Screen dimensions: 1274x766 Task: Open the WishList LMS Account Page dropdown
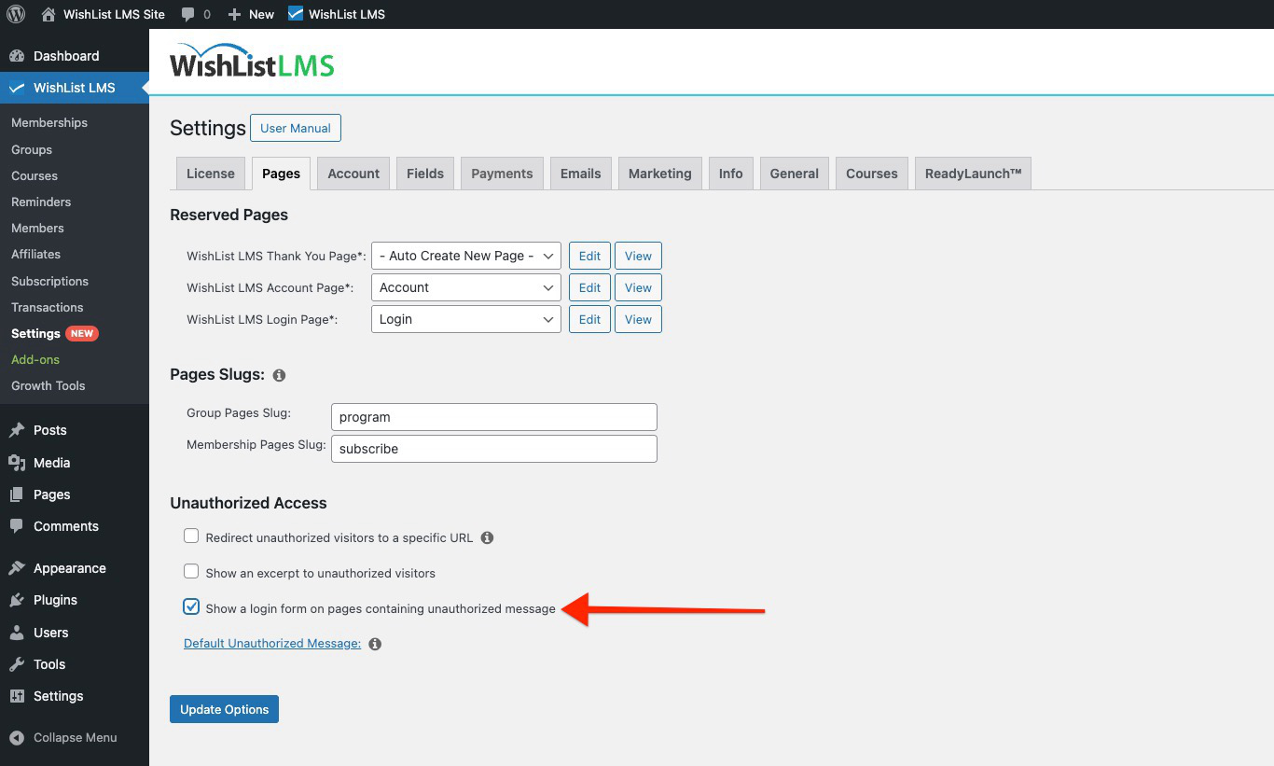465,287
